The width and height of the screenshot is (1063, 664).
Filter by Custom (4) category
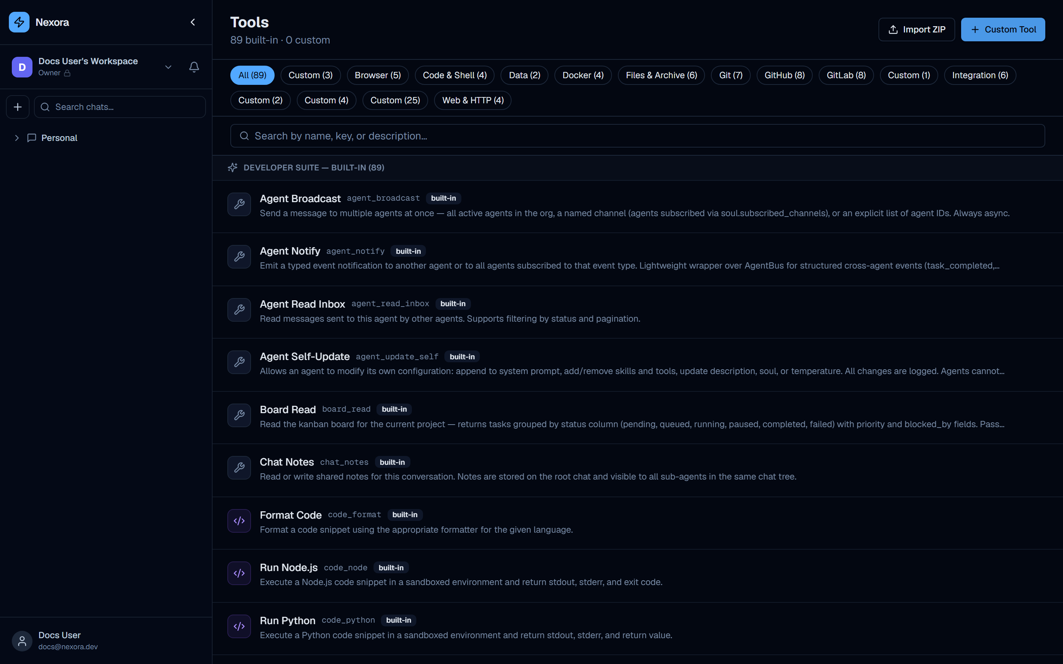pos(326,100)
